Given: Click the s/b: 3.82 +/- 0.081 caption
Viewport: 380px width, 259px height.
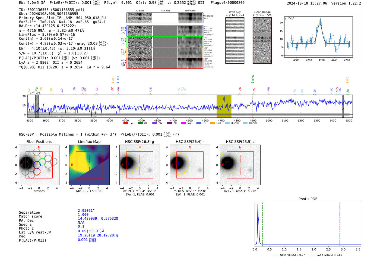Looking at the screenshot, I should coord(89,191).
